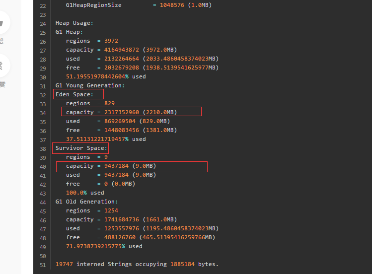
Task: Click the 赞 label under like icon
Action: 2,42
